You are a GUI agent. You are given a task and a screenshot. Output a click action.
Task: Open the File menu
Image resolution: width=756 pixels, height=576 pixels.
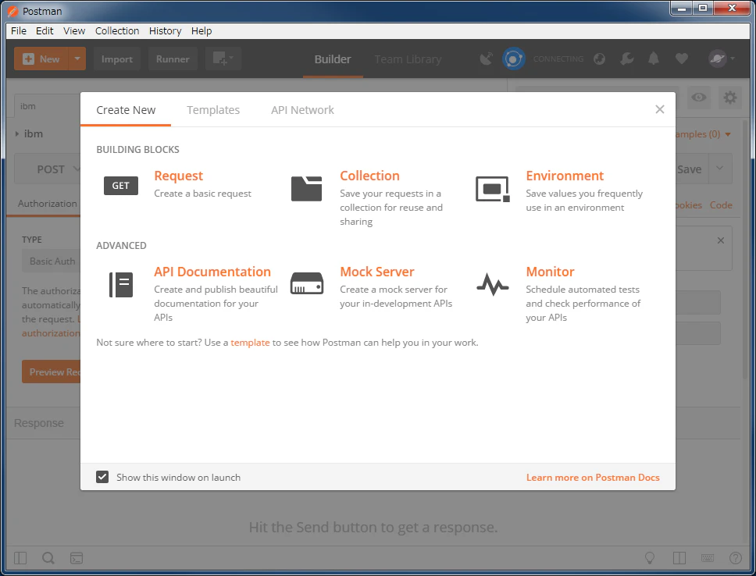[x=19, y=31]
